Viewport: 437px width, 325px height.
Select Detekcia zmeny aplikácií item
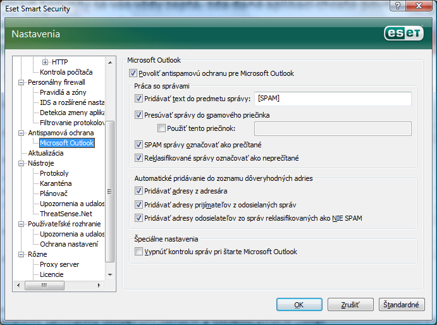(x=72, y=113)
